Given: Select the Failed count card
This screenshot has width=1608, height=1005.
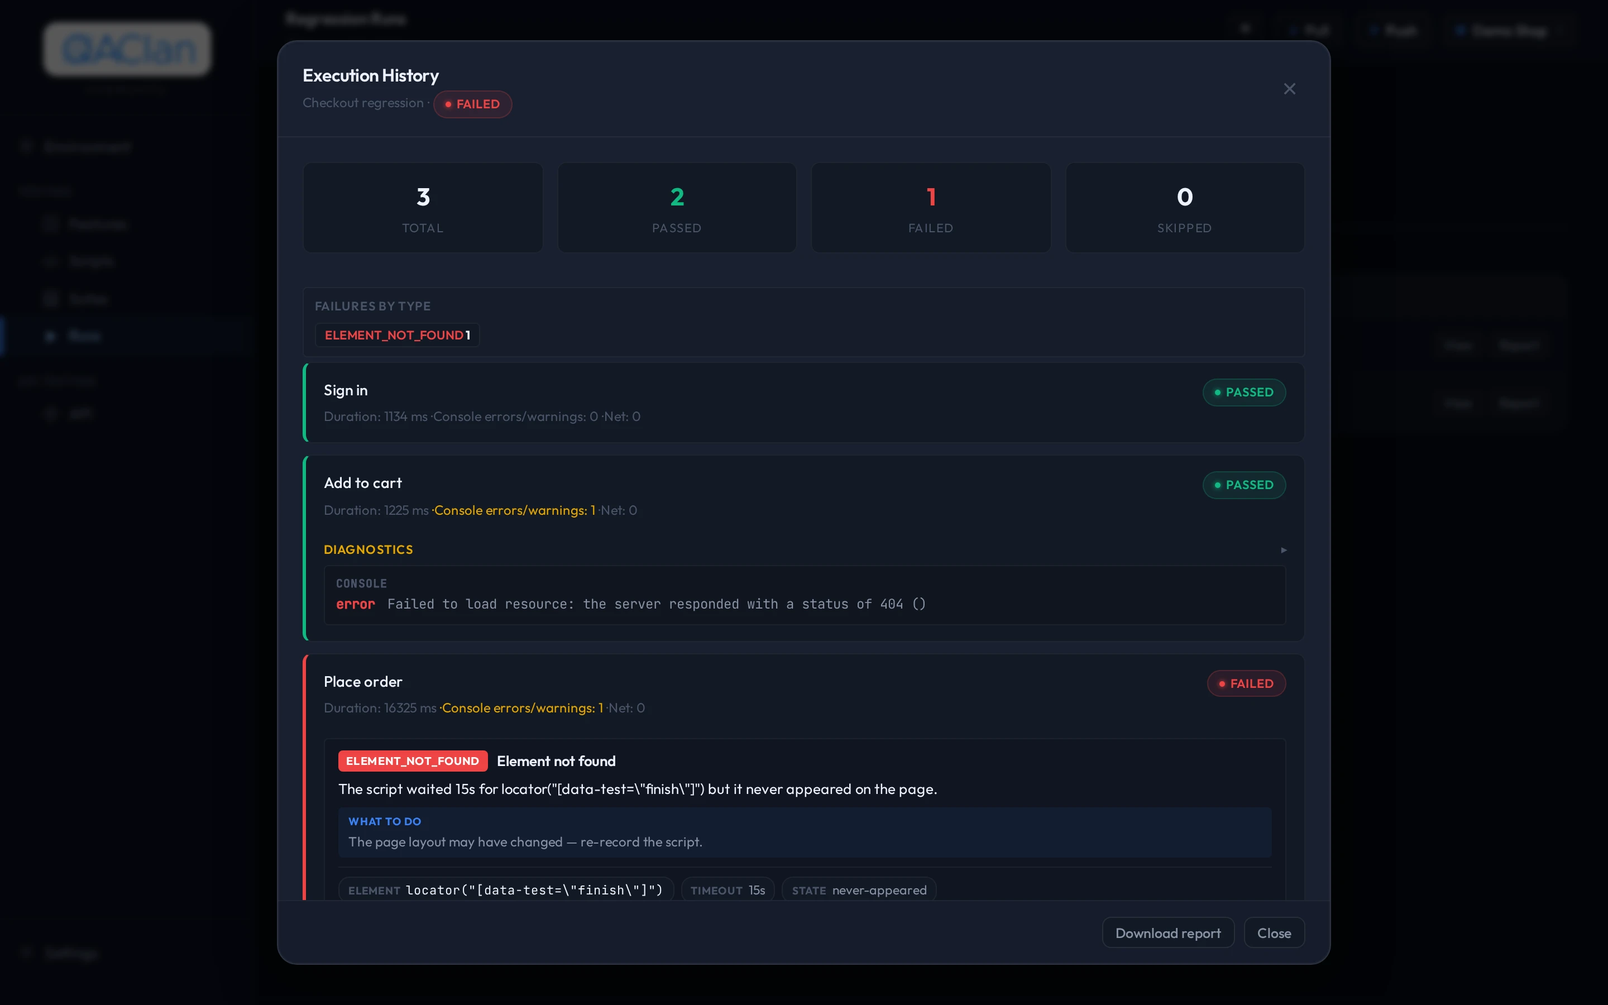Looking at the screenshot, I should [931, 207].
